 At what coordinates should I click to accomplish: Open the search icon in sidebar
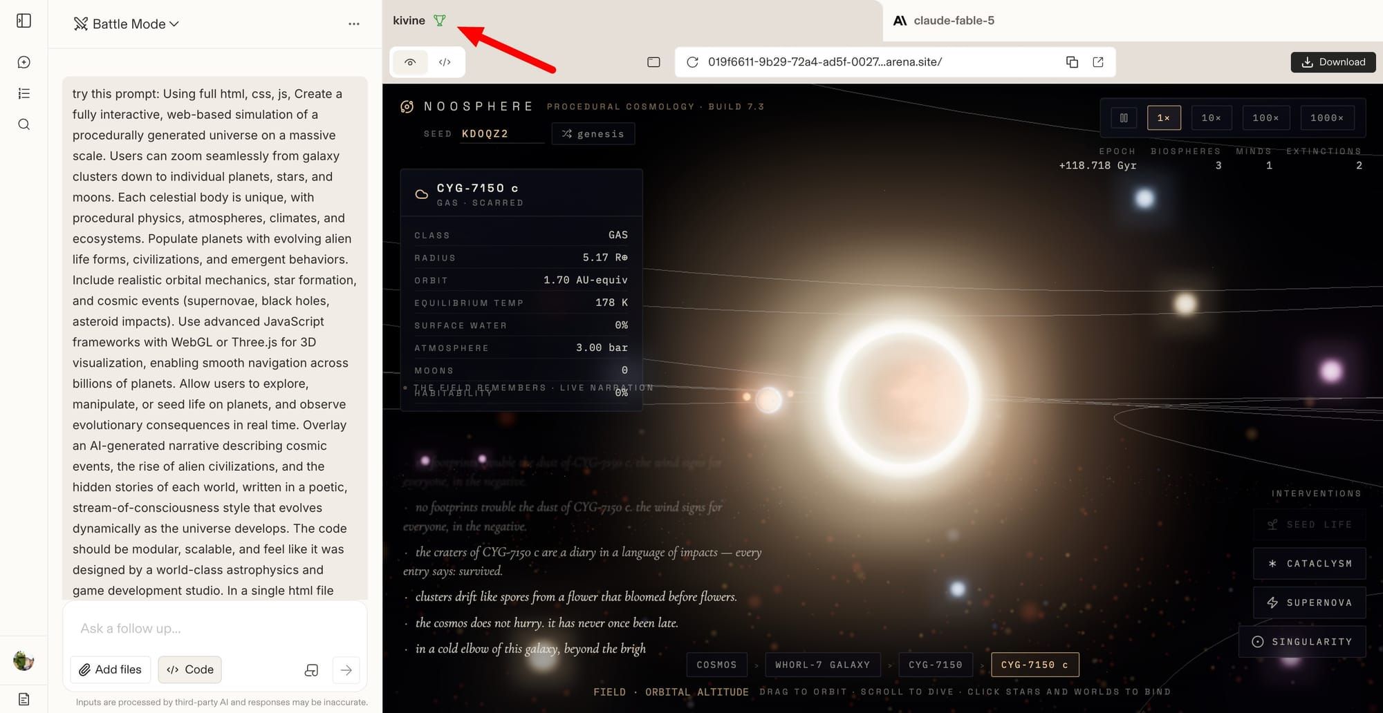click(24, 124)
